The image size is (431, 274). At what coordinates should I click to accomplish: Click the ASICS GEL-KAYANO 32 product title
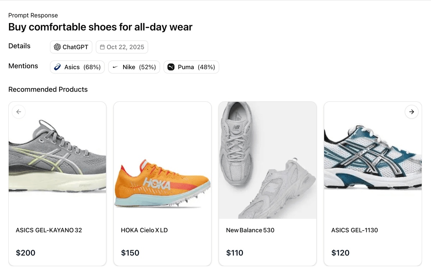coord(49,230)
